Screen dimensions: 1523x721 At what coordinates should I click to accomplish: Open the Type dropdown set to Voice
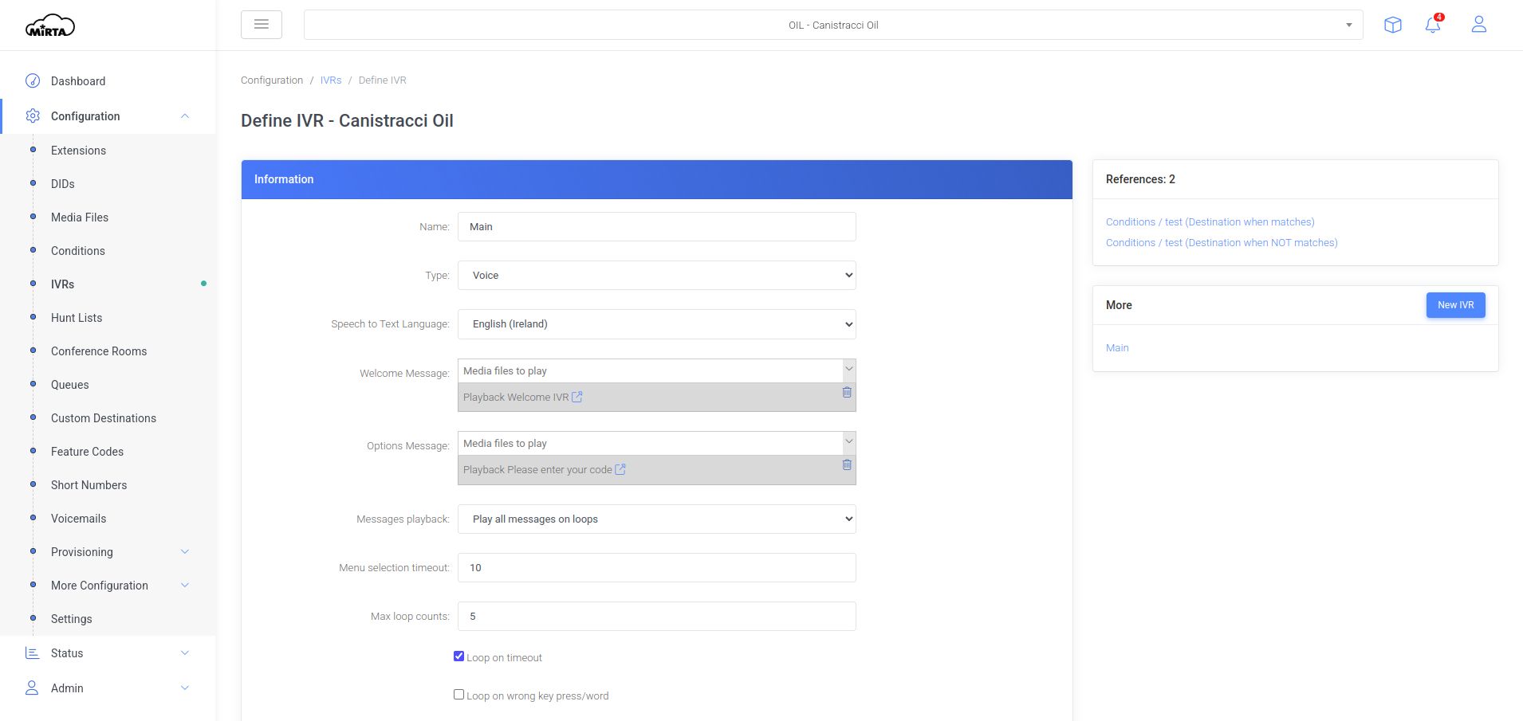(x=657, y=275)
